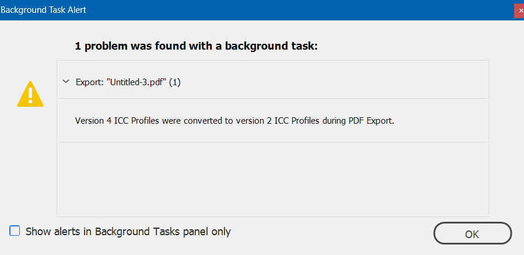Enable Show alerts in Background Tasks panel only
Image resolution: width=524 pixels, height=255 pixels.
point(15,231)
